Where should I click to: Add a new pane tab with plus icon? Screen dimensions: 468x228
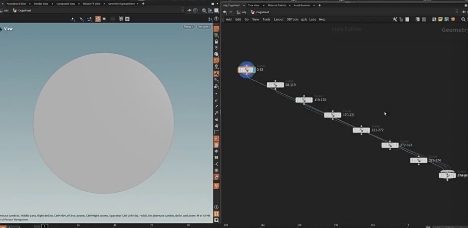tap(143, 4)
